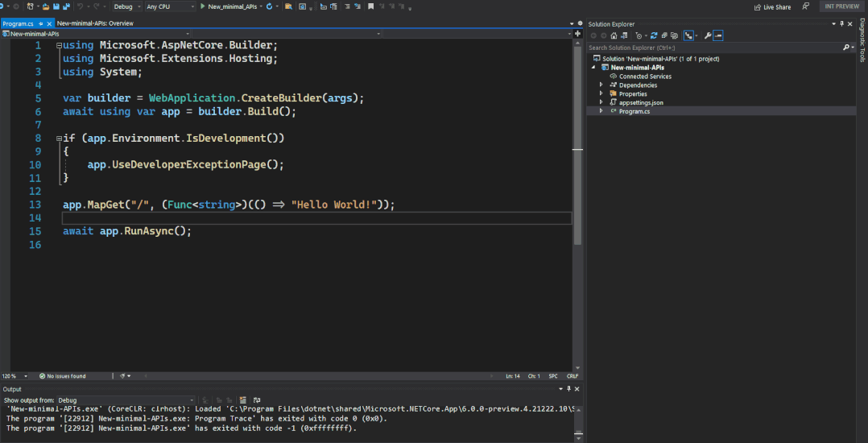Toggle Show All Files in Solution Explorer
Image resolution: width=868 pixels, height=443 pixels.
(x=674, y=35)
